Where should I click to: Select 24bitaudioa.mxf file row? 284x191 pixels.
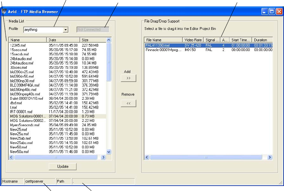coord(58,63)
